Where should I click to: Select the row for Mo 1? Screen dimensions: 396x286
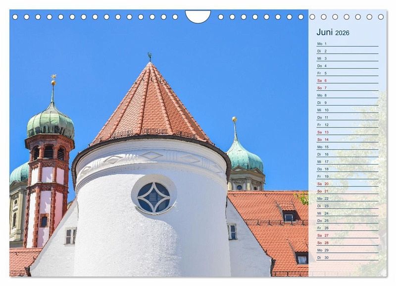point(347,44)
